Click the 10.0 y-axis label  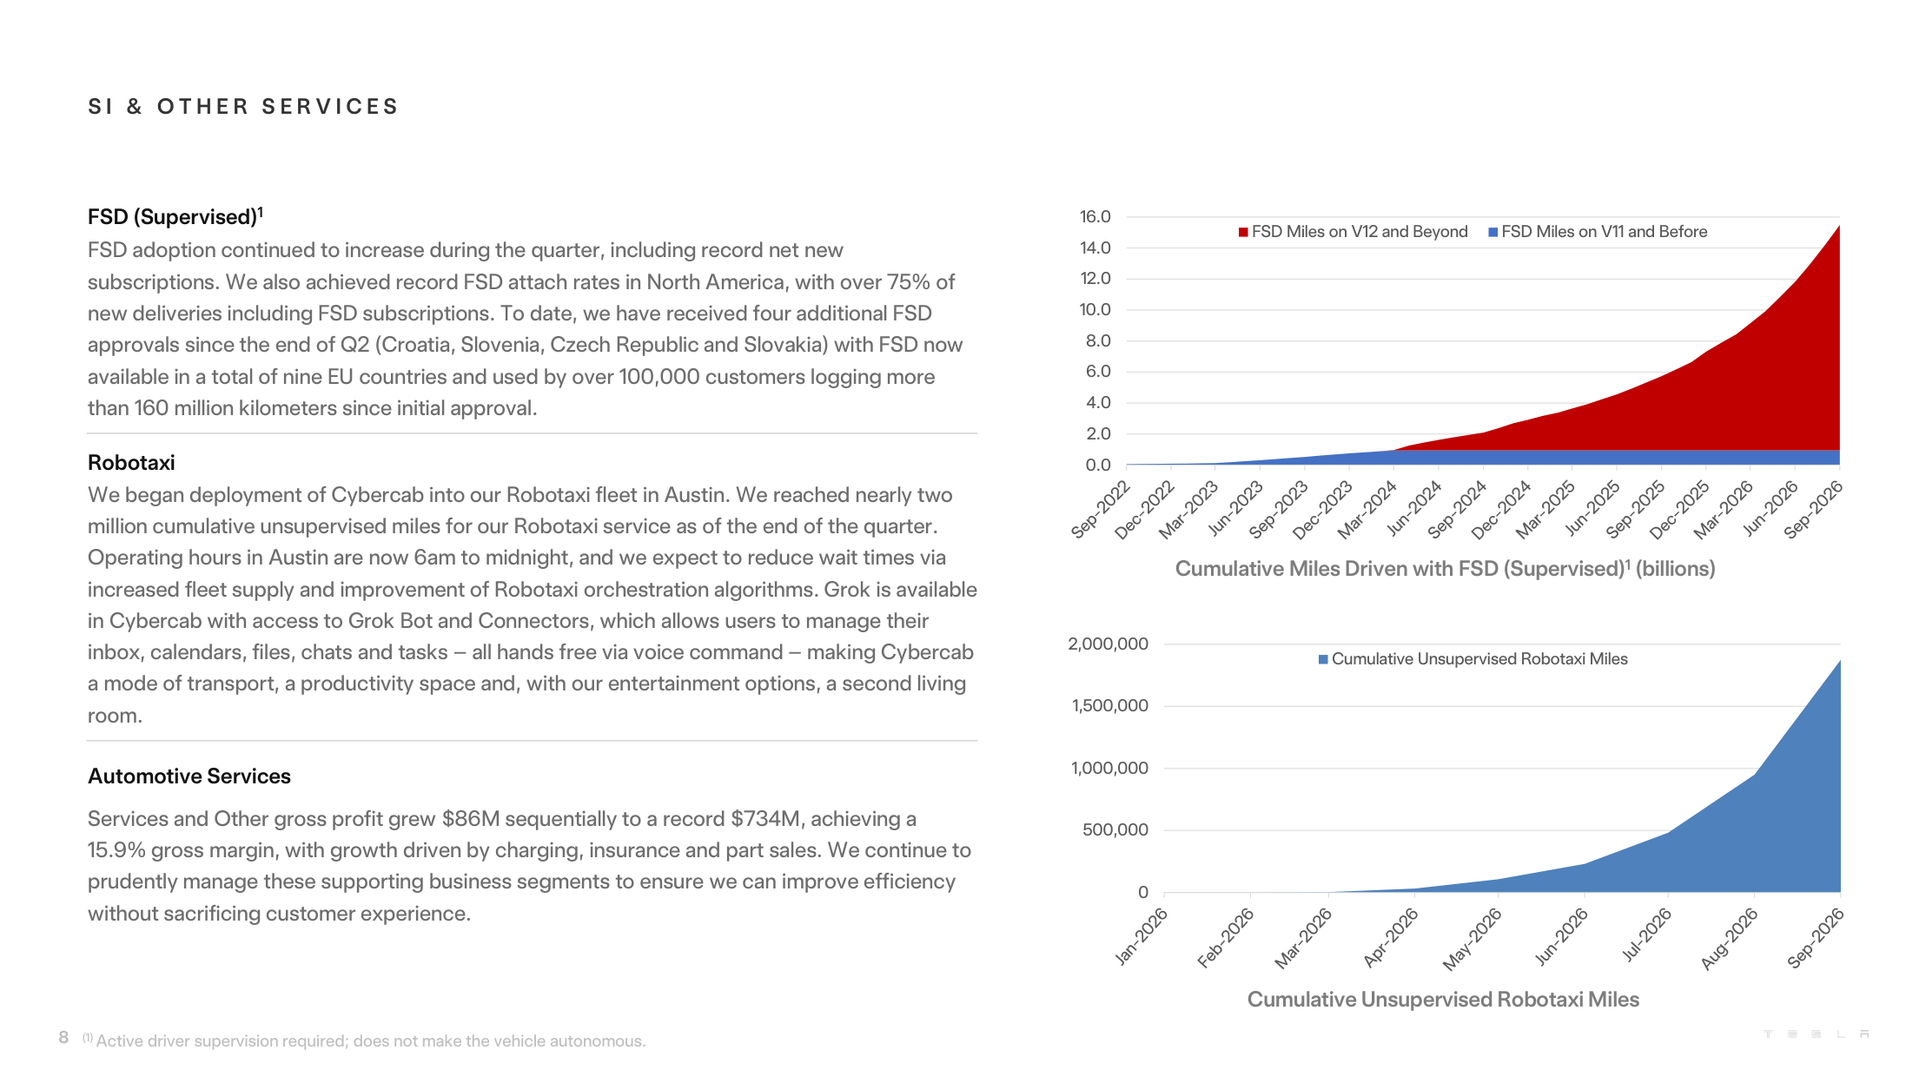click(x=1095, y=309)
